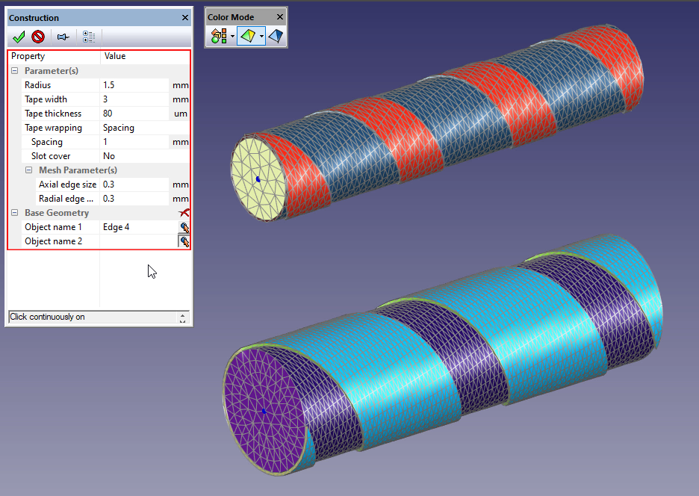Click the red clear icon beside Base Geometry

click(184, 213)
